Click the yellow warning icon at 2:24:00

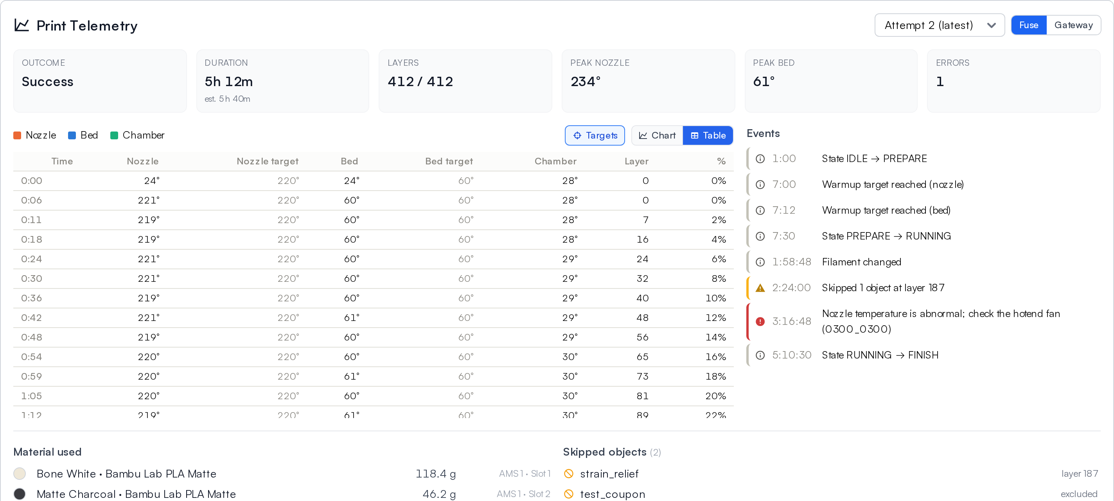(x=760, y=288)
